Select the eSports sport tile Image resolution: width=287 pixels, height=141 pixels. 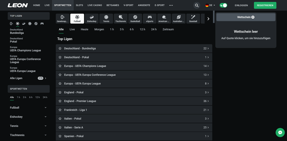pyautogui.click(x=150, y=19)
